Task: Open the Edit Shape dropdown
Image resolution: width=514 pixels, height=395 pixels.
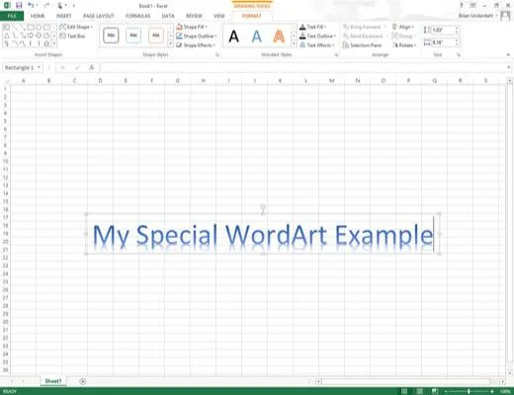Action: pos(76,27)
